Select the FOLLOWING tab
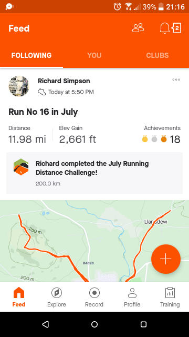Viewport: 189px width, 337px height. coord(31,55)
